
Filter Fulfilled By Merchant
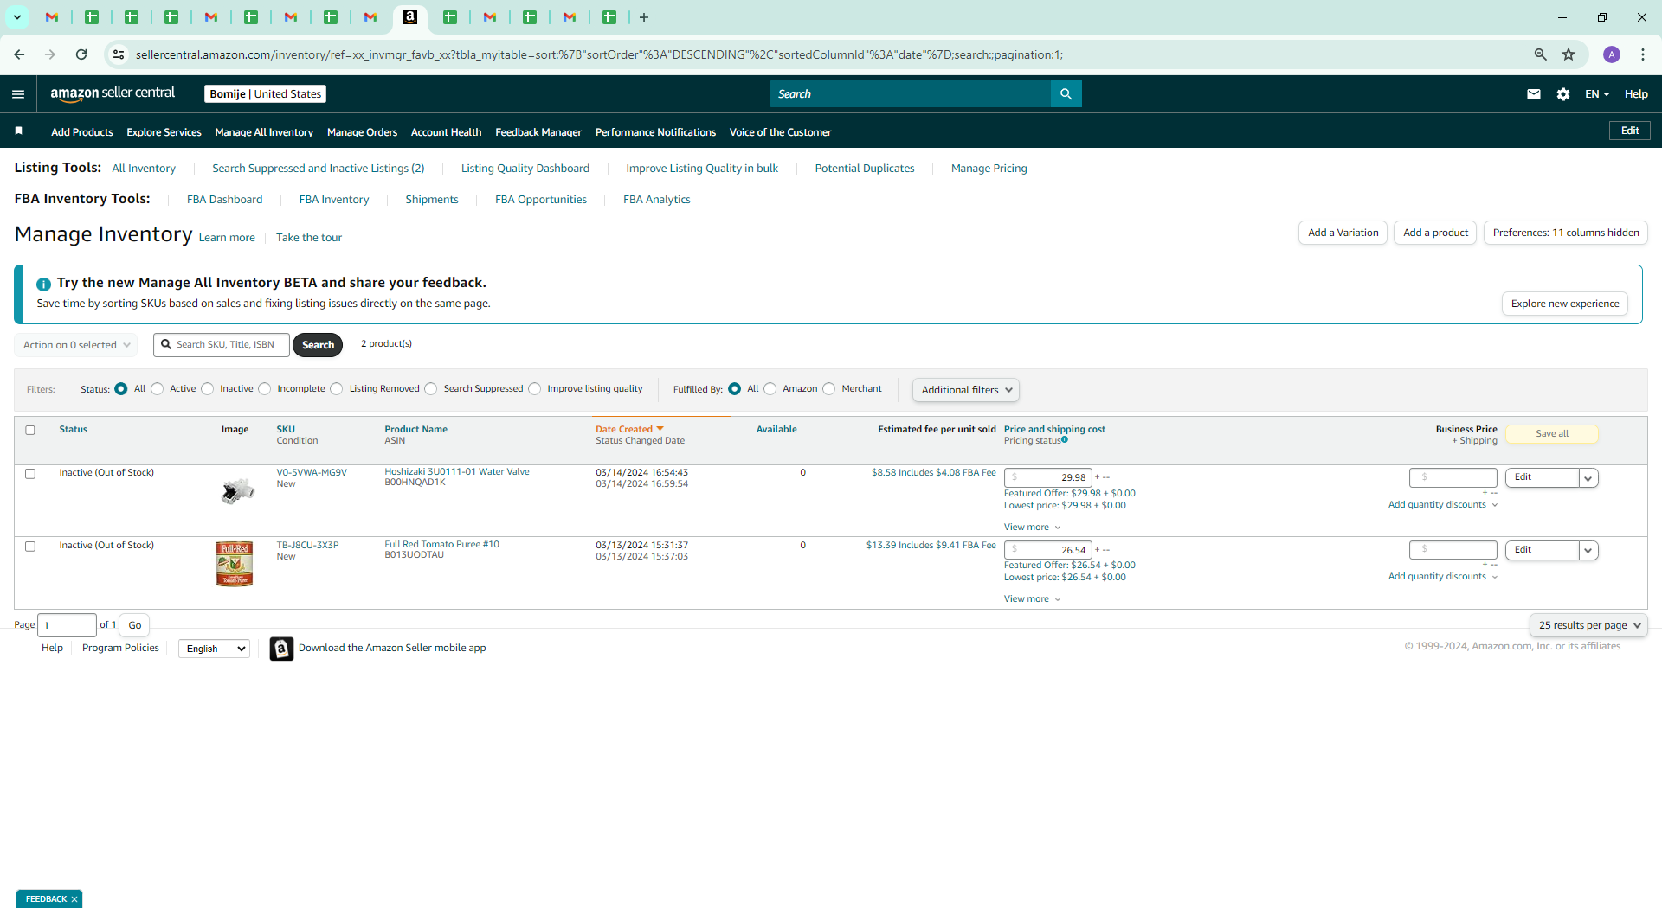[829, 389]
